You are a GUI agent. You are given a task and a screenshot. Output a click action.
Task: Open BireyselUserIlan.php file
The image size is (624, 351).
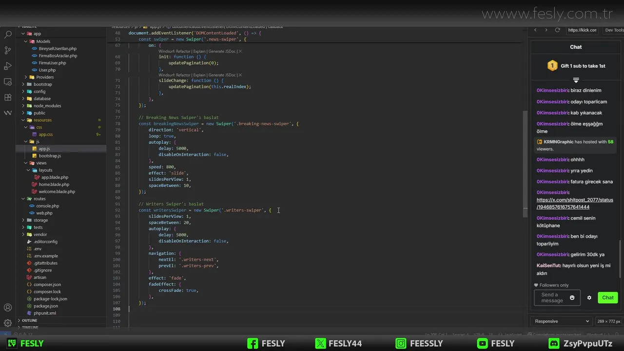pos(58,49)
